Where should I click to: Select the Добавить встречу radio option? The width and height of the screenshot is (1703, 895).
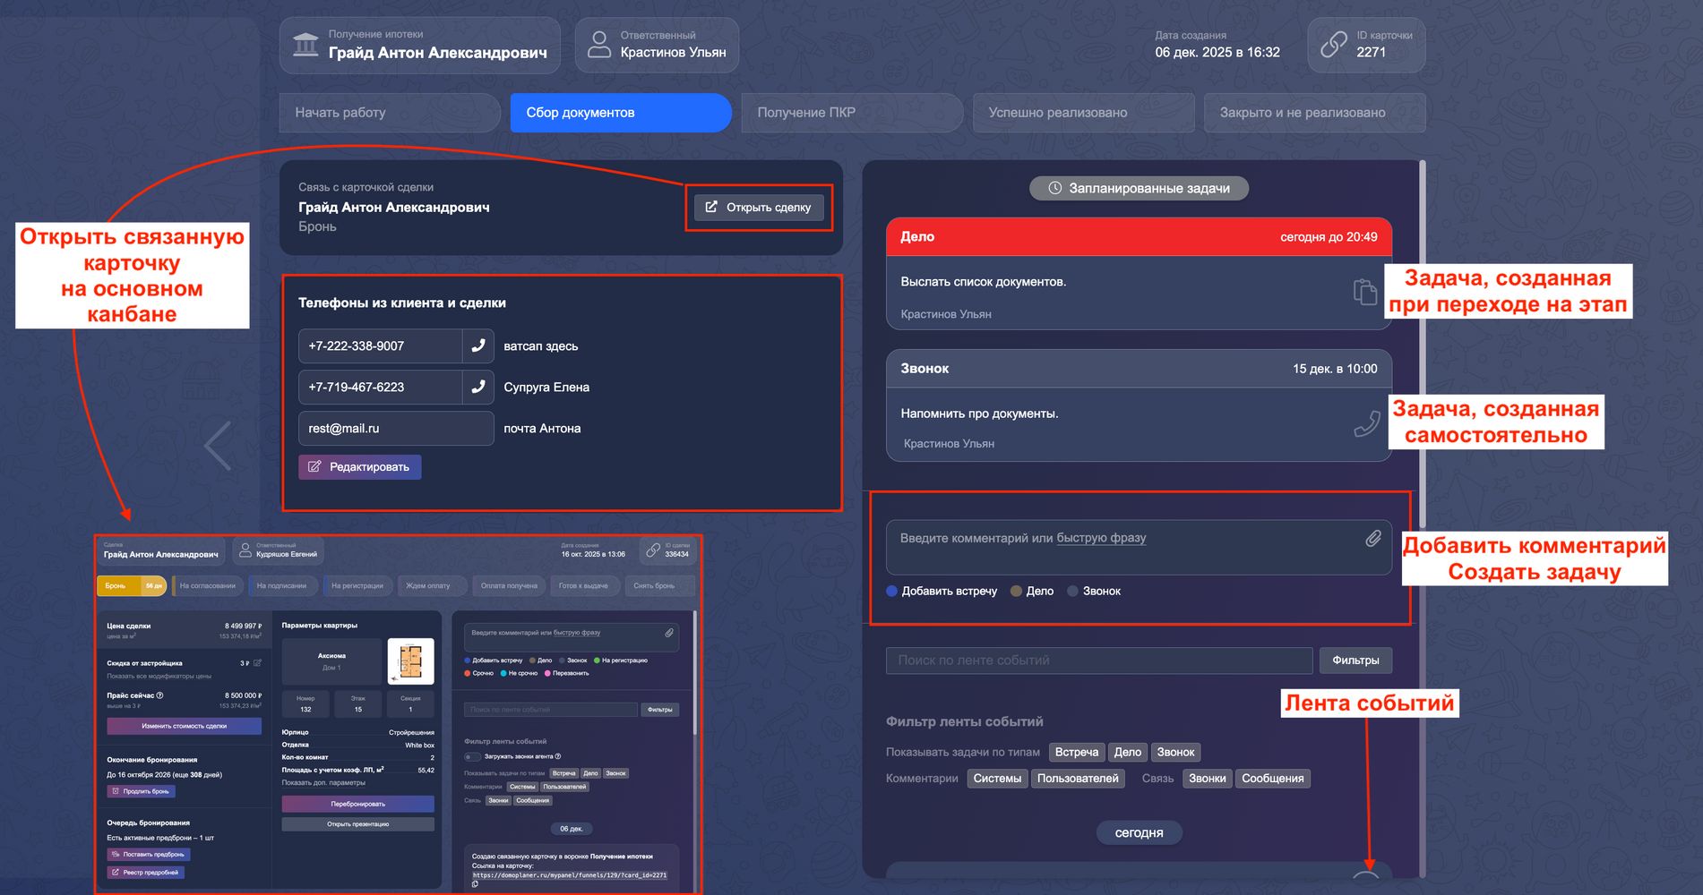click(942, 591)
